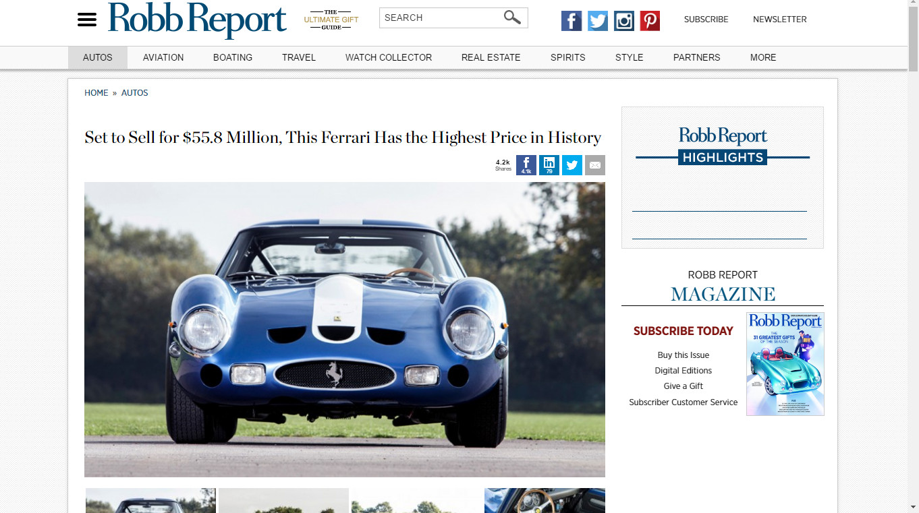Open the hamburger menu icon
The image size is (919, 513).
pos(87,20)
